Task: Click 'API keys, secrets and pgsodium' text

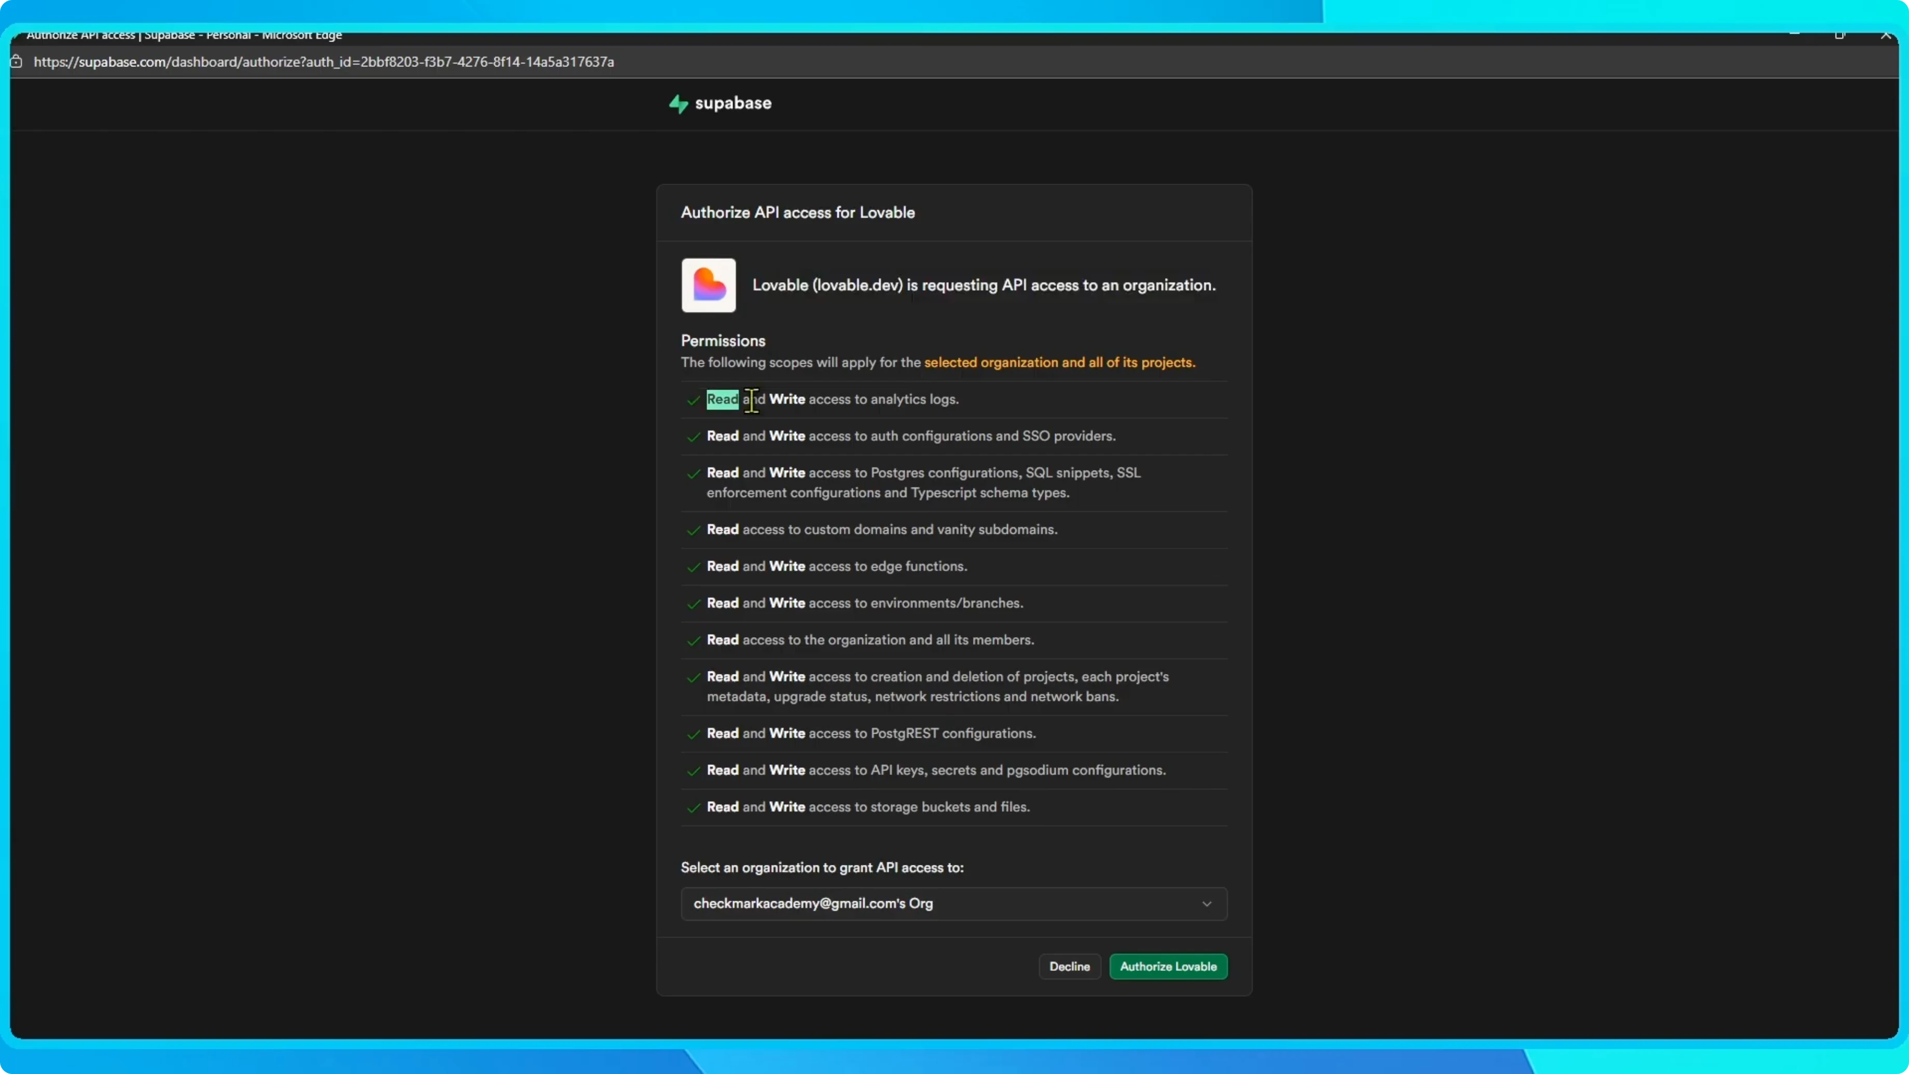Action: pyautogui.click(x=970, y=770)
